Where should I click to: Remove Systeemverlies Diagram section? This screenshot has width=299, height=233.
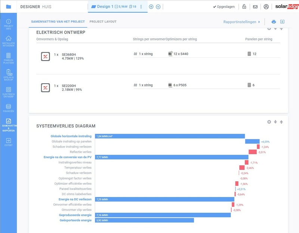pos(269,122)
